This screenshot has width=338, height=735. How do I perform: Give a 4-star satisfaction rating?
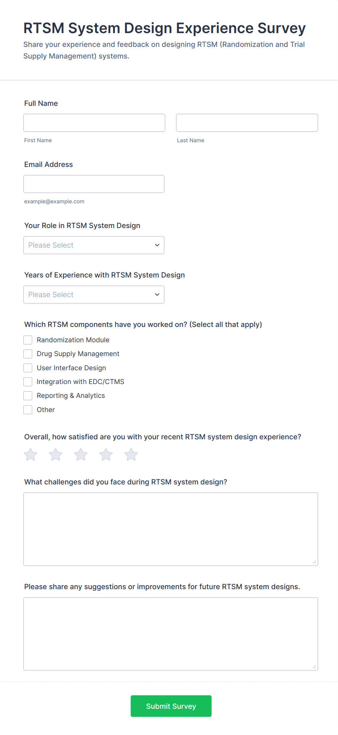pyautogui.click(x=106, y=454)
